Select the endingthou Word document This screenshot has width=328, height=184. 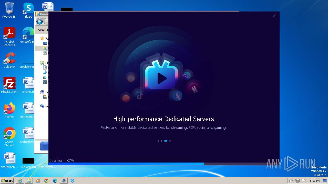[28, 135]
